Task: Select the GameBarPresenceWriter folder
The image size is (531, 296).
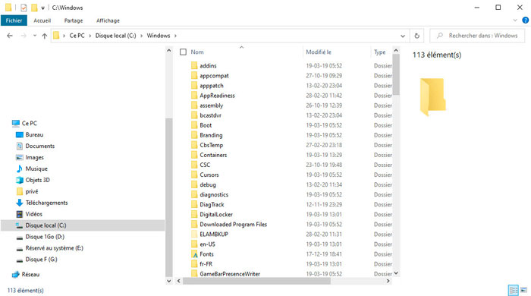Action: (x=230, y=274)
